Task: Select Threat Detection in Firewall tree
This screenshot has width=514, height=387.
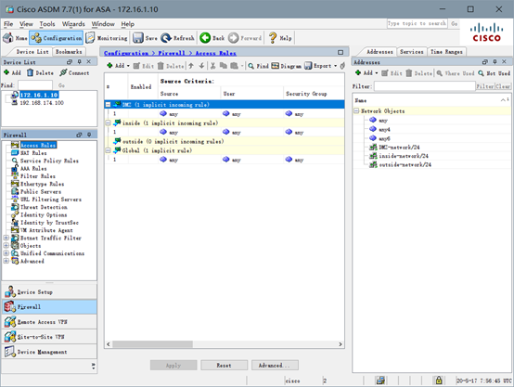Action: 44,207
